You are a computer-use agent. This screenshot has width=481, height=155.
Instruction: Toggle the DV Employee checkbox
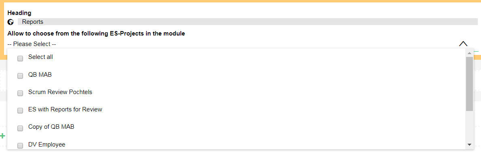tap(20, 146)
